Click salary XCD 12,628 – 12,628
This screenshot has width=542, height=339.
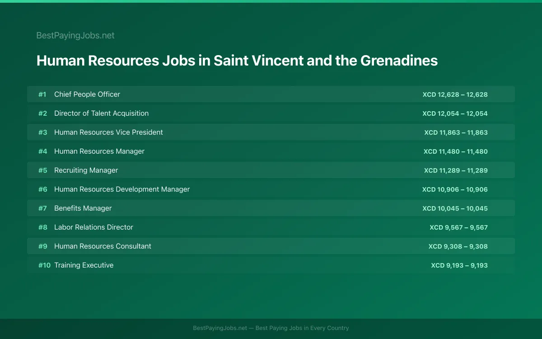[455, 94]
